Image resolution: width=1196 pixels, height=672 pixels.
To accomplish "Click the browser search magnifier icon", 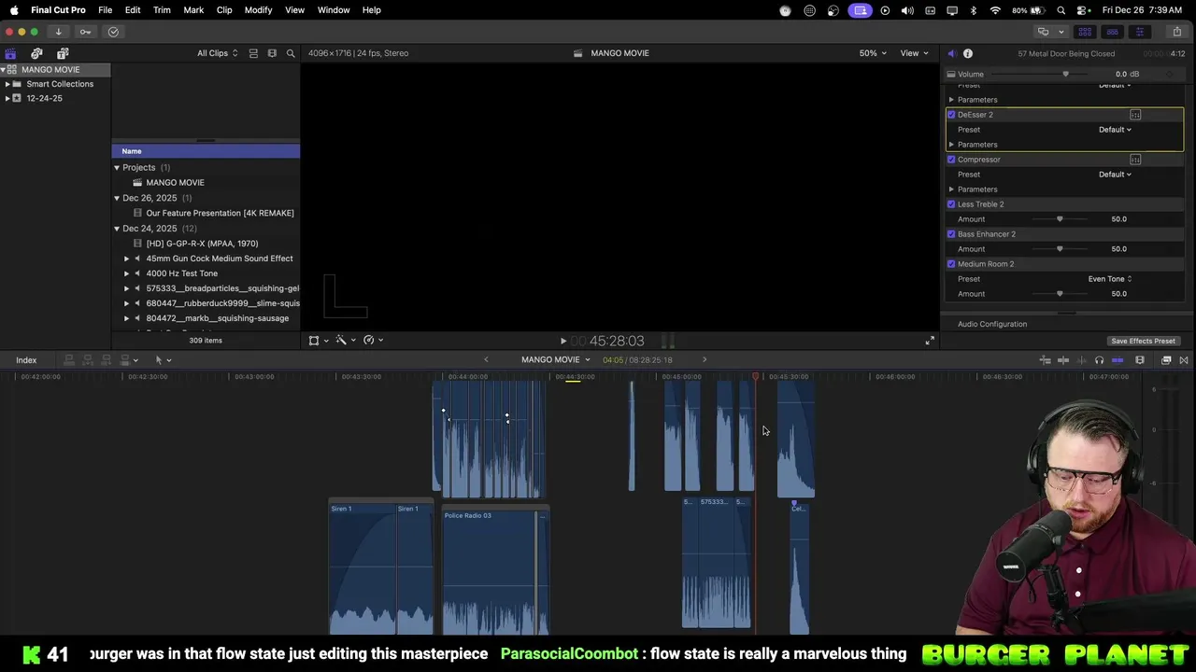I will [291, 53].
